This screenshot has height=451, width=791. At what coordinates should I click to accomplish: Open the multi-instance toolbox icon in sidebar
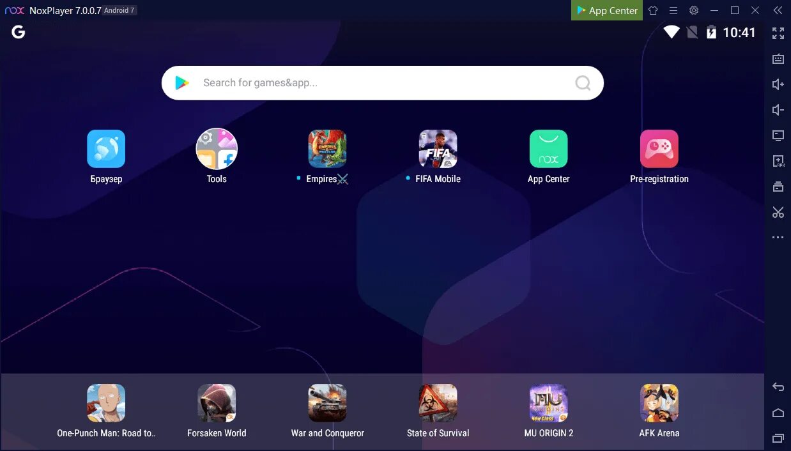[x=778, y=187]
